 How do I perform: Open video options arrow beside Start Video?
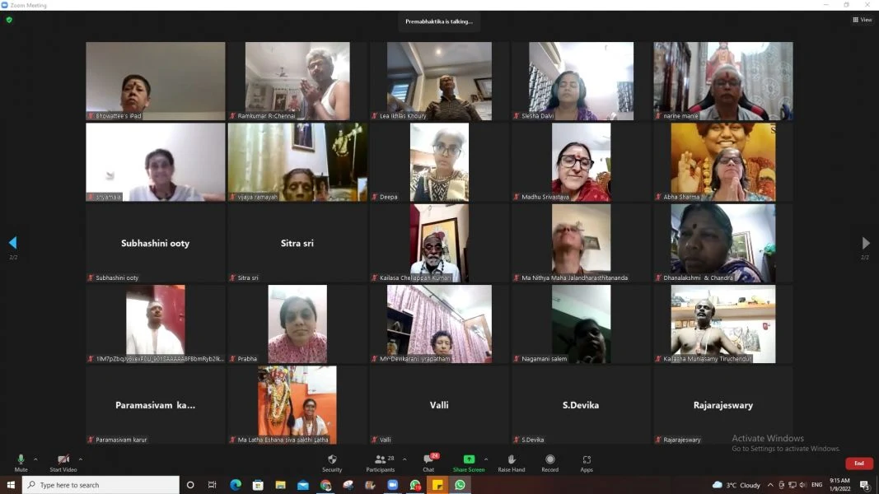point(80,459)
